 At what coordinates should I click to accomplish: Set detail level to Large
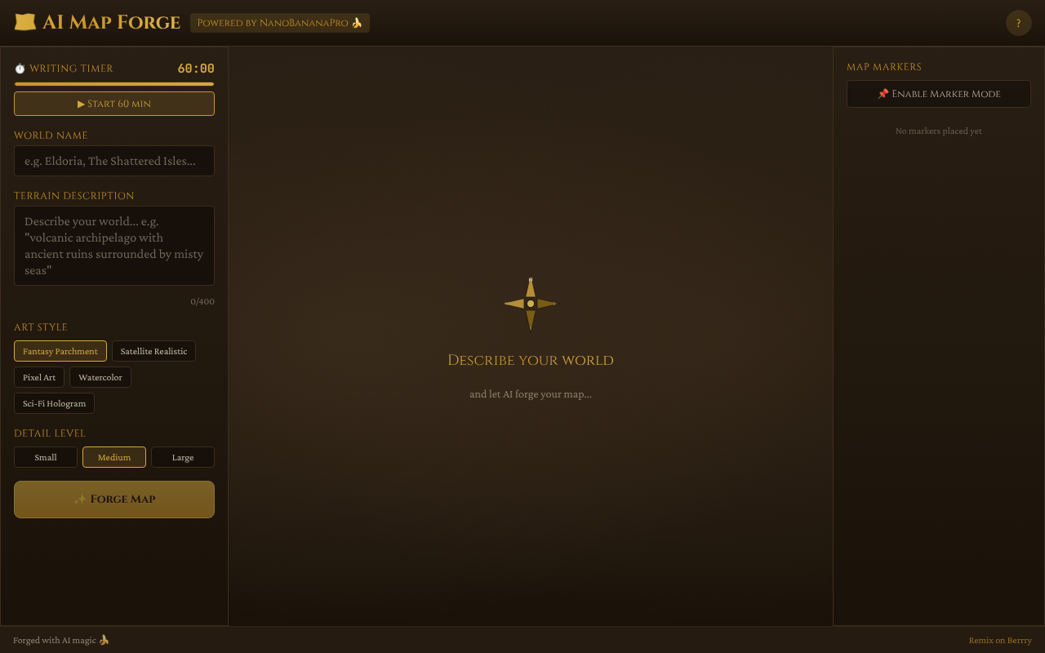tap(183, 457)
